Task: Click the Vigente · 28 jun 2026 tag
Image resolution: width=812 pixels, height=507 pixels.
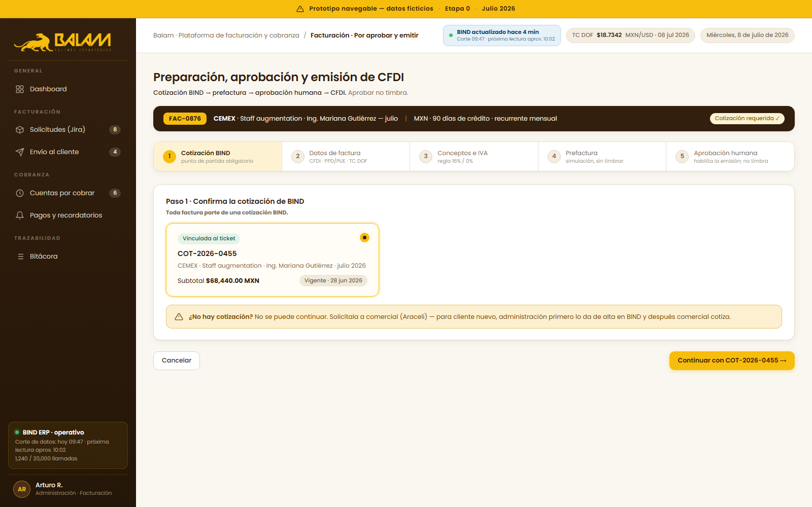Action: (333, 281)
